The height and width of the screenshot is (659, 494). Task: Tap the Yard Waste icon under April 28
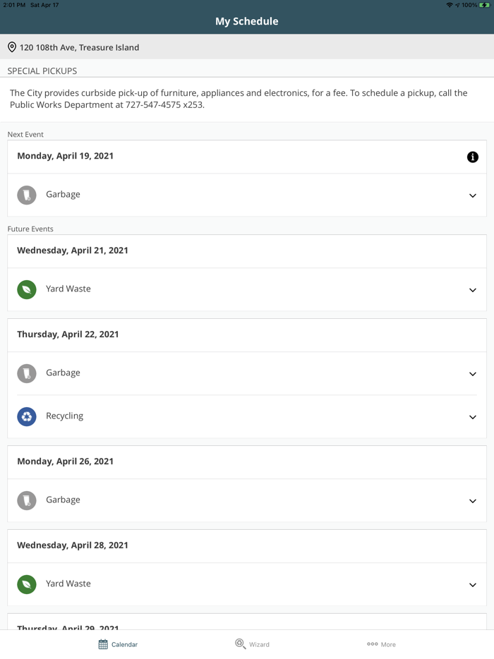[27, 584]
